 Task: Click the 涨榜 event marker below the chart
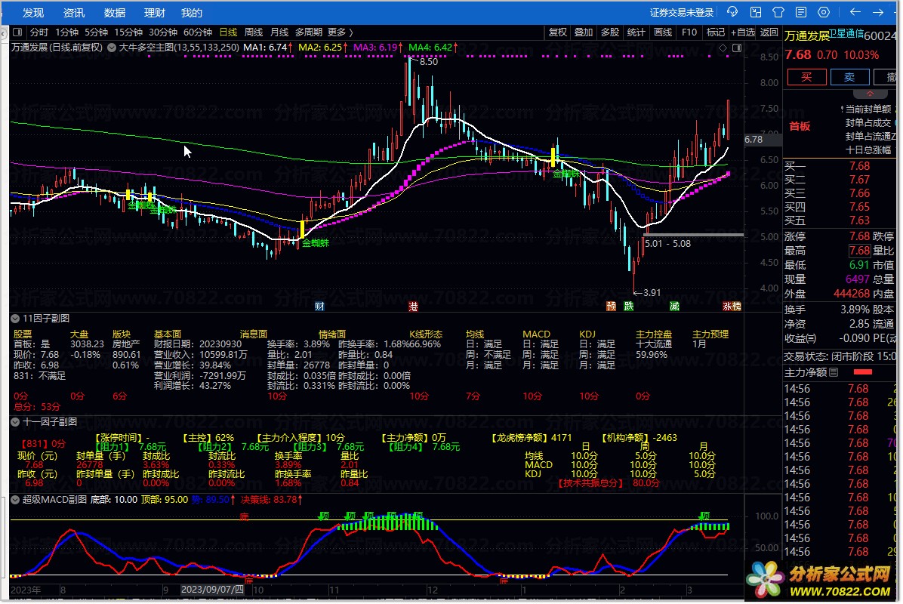click(x=732, y=307)
